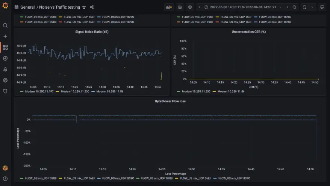This screenshot has height=186, width=330.
Task: Open the blue color swatch of FLOW_US mix_UDP B39C in ByteBlower legend
Action: point(215,178)
